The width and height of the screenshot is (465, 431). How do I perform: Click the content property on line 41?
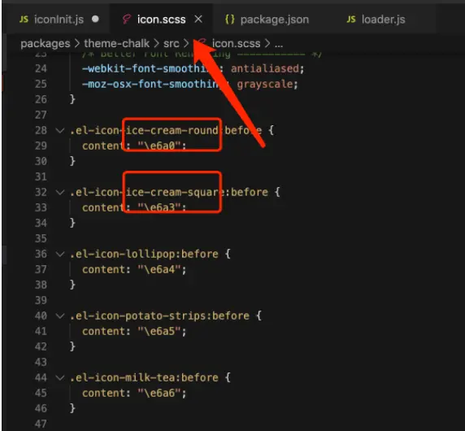(x=104, y=331)
